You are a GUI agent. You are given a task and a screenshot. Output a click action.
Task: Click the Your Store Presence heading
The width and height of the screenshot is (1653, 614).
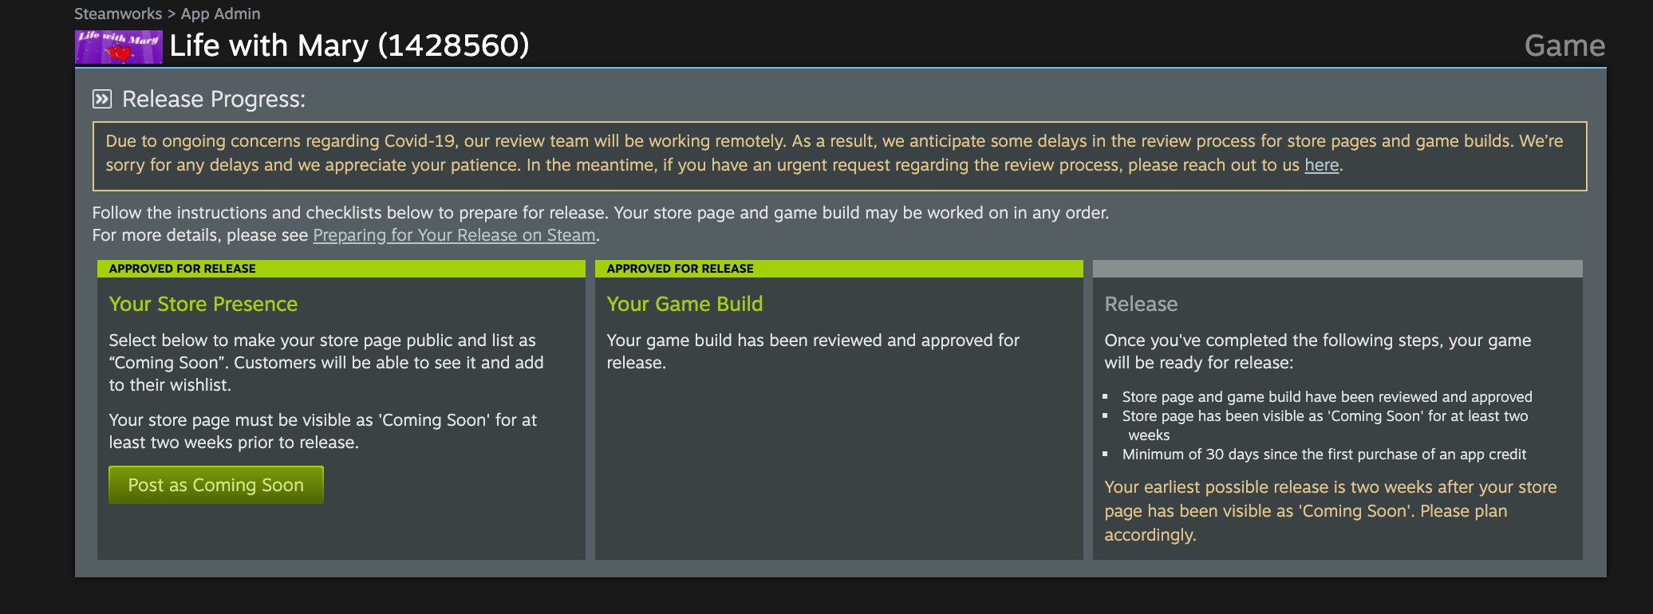click(203, 304)
